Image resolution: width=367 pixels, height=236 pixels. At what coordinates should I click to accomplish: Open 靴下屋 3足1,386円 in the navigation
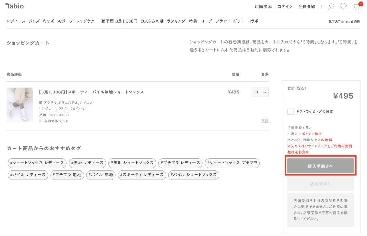(x=119, y=21)
